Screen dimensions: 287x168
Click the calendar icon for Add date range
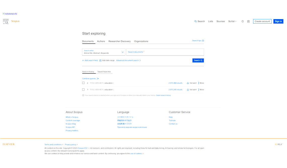point(100,60)
